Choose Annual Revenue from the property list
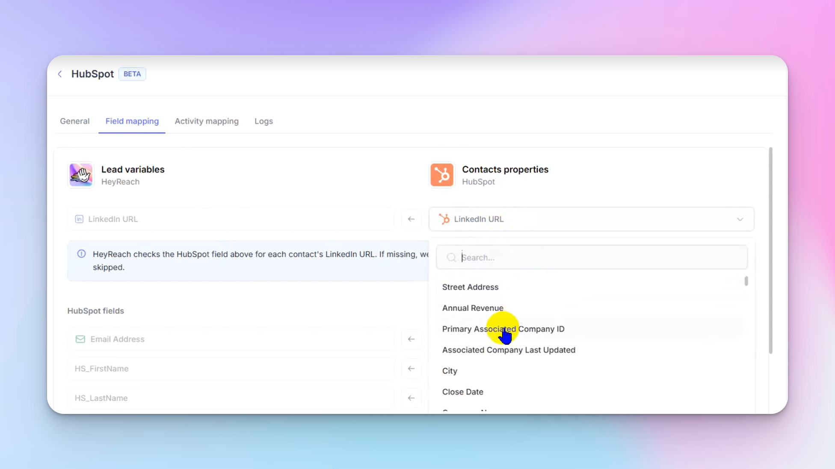This screenshot has width=835, height=469. 473,308
